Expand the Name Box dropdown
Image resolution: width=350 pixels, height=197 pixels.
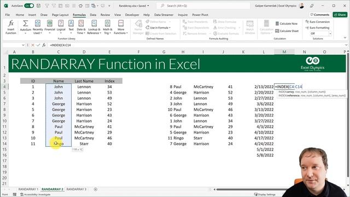tap(23, 45)
